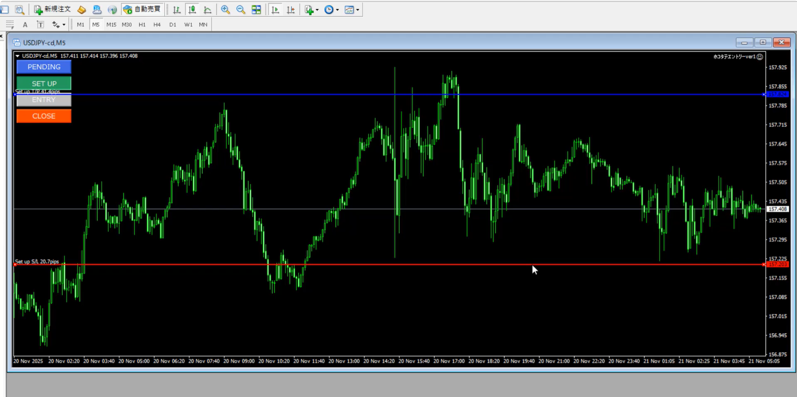Screen dimensions: 797x397
Task: Click the blue T/P price marker
Action: tap(777, 94)
